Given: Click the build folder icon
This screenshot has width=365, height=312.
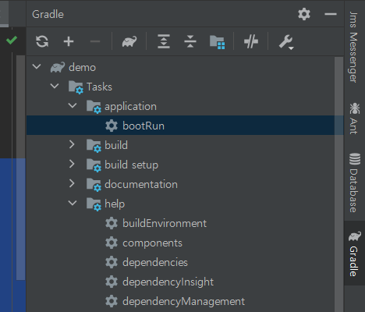Looking at the screenshot, I should click(x=94, y=146).
